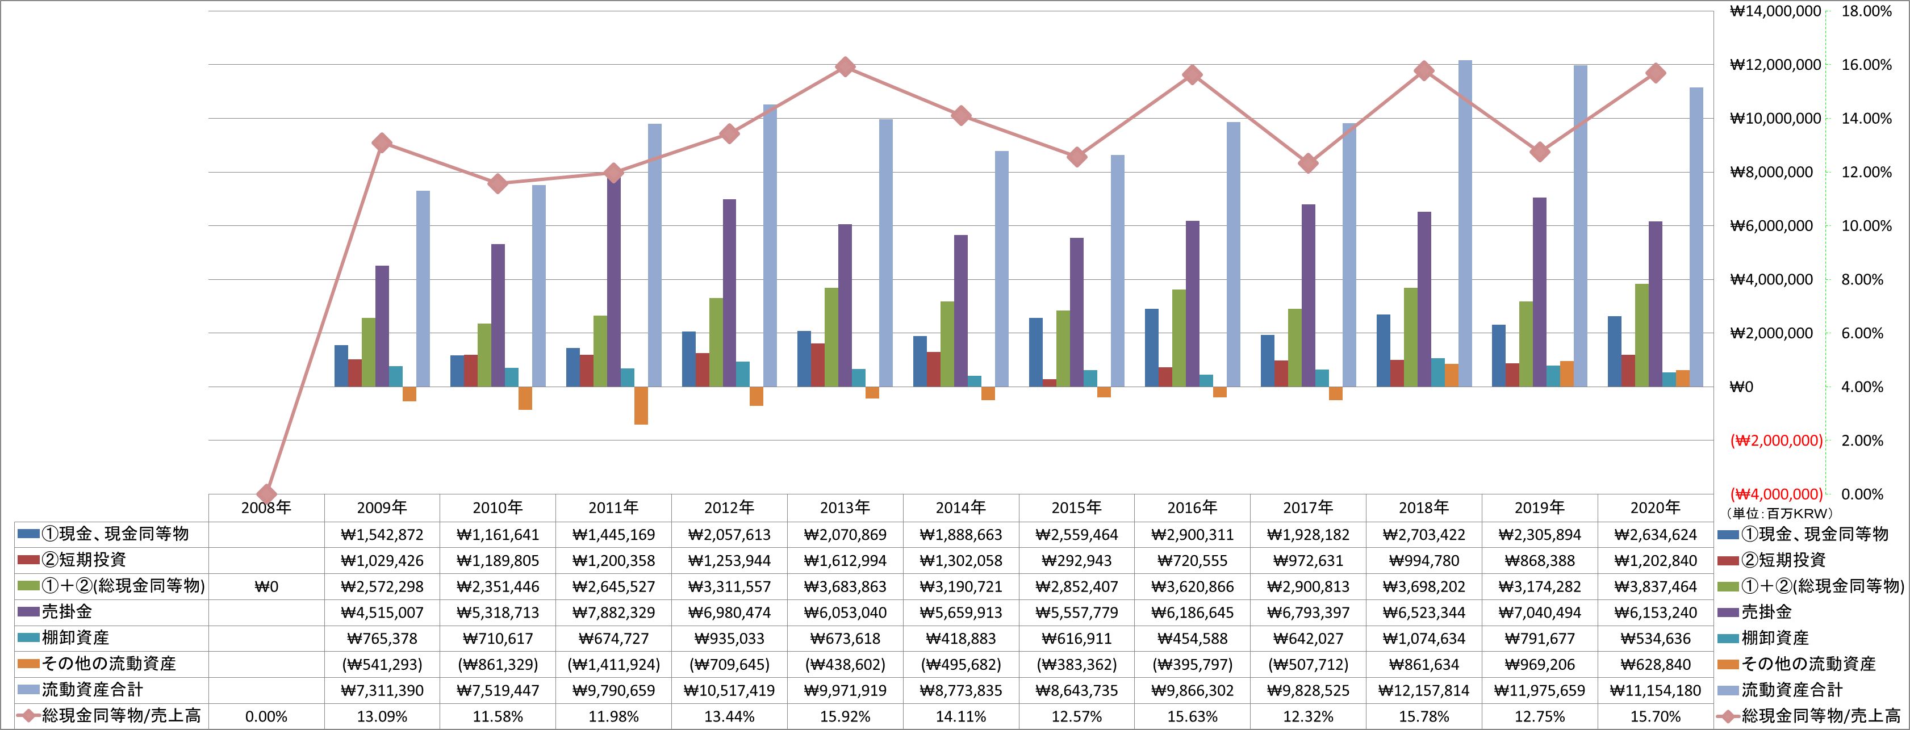Click cell ₩6,793,397 in the 2017年 column

tap(1308, 612)
